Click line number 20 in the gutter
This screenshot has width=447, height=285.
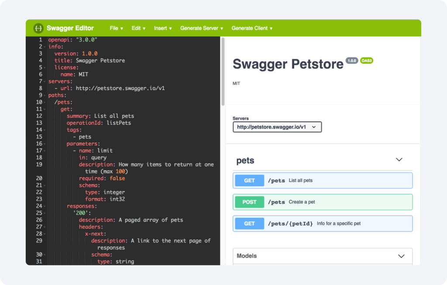point(39,178)
